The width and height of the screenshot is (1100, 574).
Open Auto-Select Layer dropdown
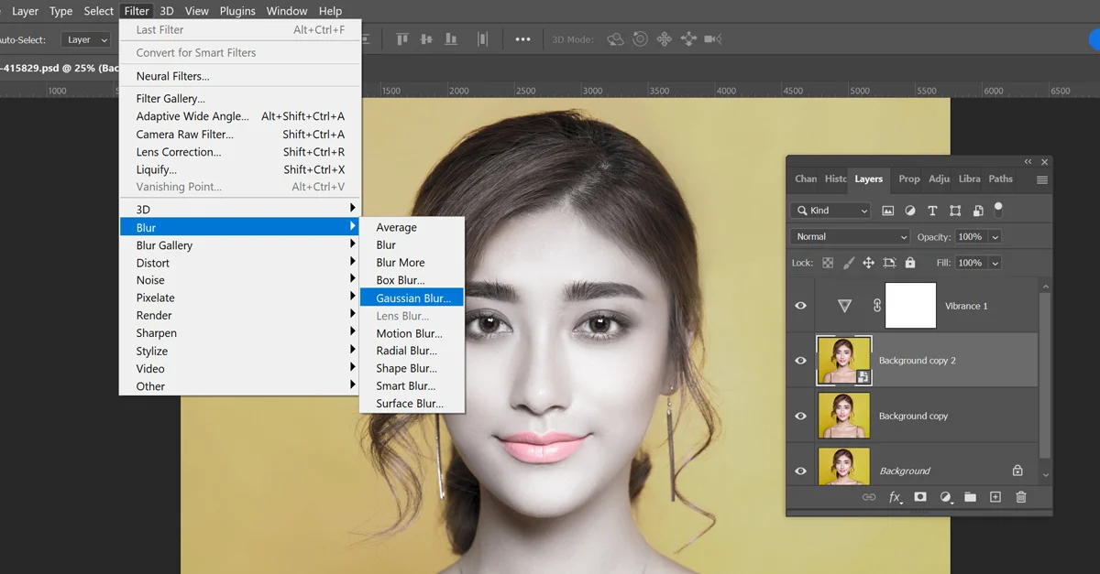(x=86, y=39)
